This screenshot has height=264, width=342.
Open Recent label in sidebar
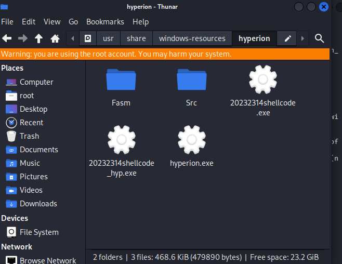tap(31, 123)
